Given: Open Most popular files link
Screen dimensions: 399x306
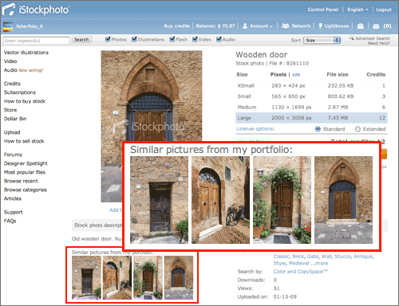Looking at the screenshot, I should click(x=25, y=172).
